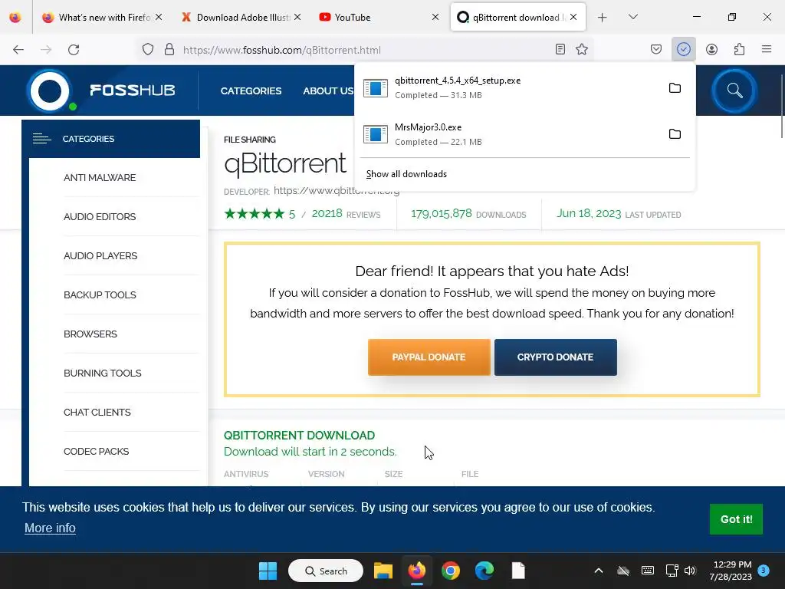This screenshot has height=589, width=785.
Task: Close the What's new with Firefox tab
Action: pos(159,17)
